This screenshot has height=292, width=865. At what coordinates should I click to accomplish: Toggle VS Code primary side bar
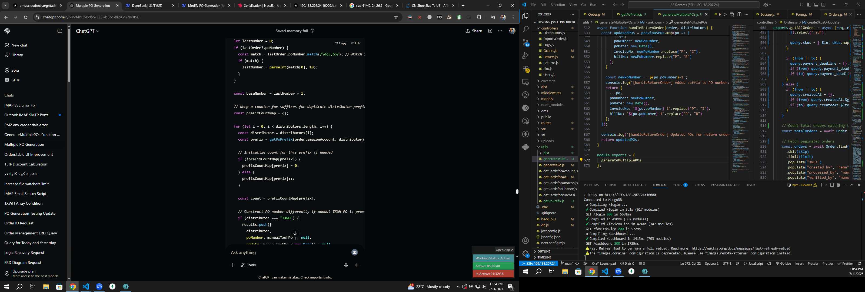tap(809, 5)
